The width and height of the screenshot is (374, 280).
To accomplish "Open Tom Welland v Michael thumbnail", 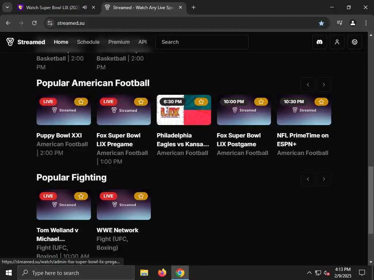I will (64, 205).
